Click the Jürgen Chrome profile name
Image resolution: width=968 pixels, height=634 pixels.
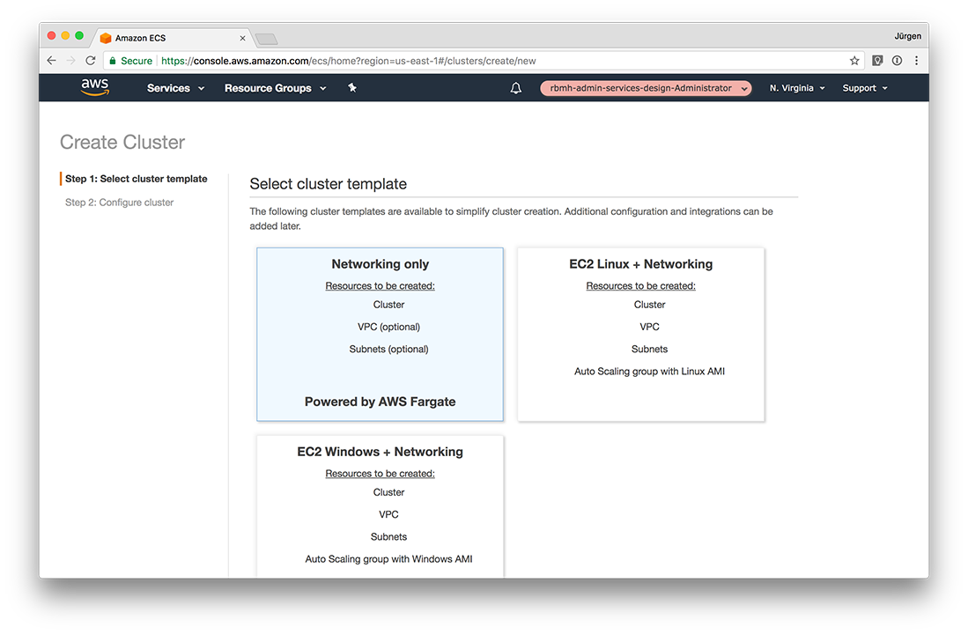pos(907,36)
